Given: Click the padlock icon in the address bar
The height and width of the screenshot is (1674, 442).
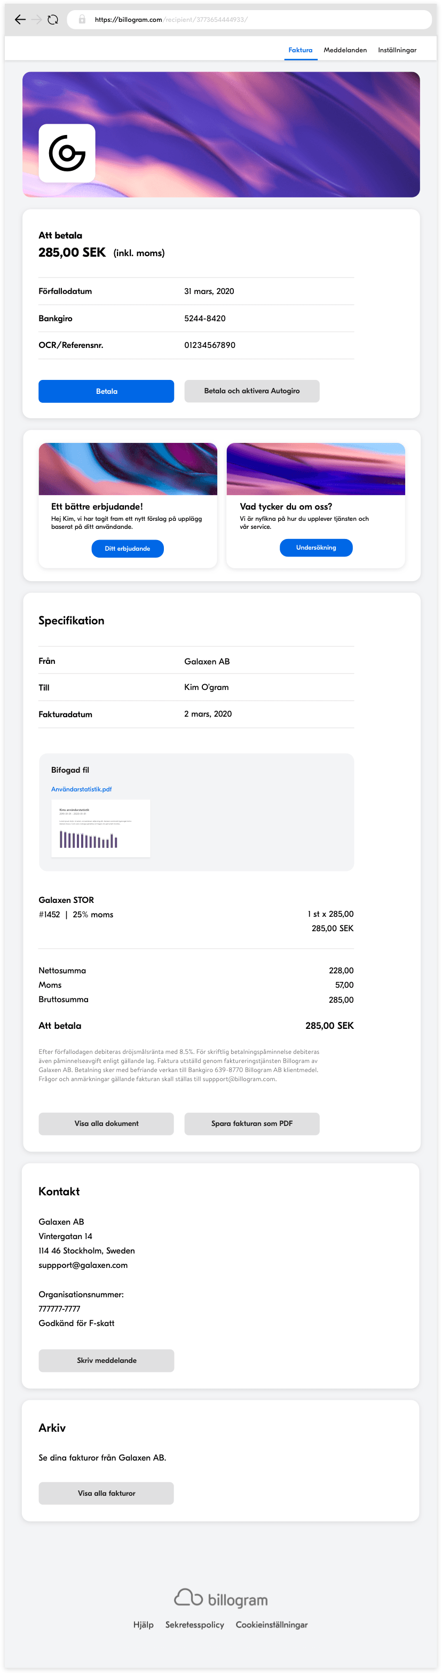Looking at the screenshot, I should pyautogui.click(x=82, y=20).
